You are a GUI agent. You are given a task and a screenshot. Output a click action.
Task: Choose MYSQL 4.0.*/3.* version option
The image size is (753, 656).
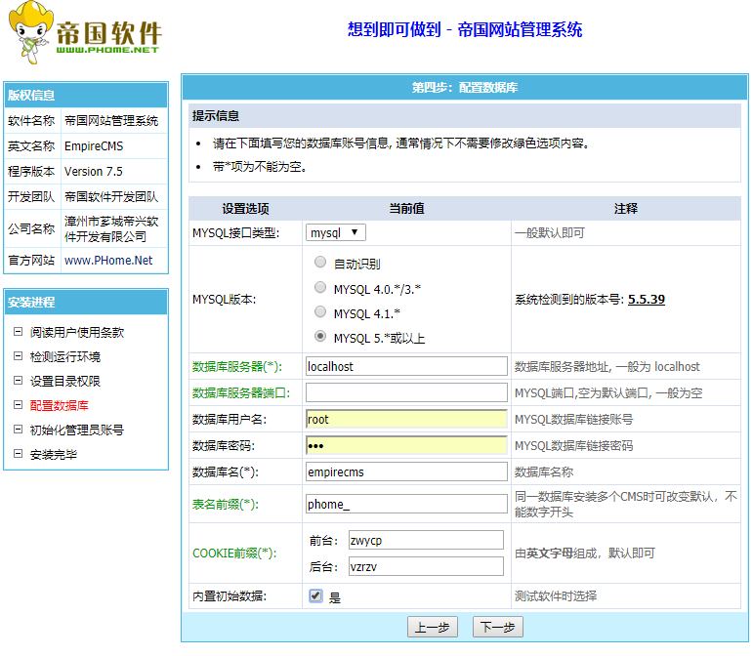(320, 288)
